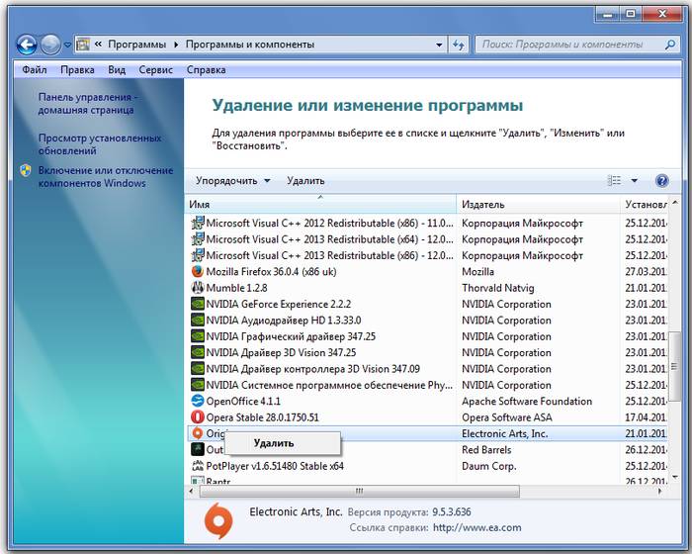The height and width of the screenshot is (554, 692).
Task: Click the PotPlayer icon in list
Action: pyautogui.click(x=198, y=466)
